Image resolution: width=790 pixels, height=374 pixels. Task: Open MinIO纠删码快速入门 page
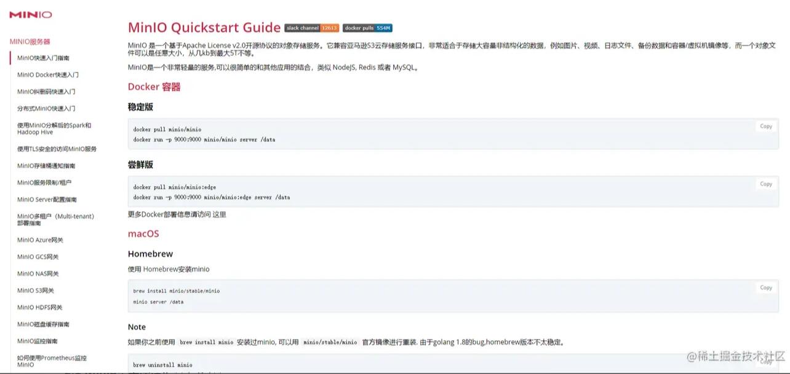coord(46,92)
